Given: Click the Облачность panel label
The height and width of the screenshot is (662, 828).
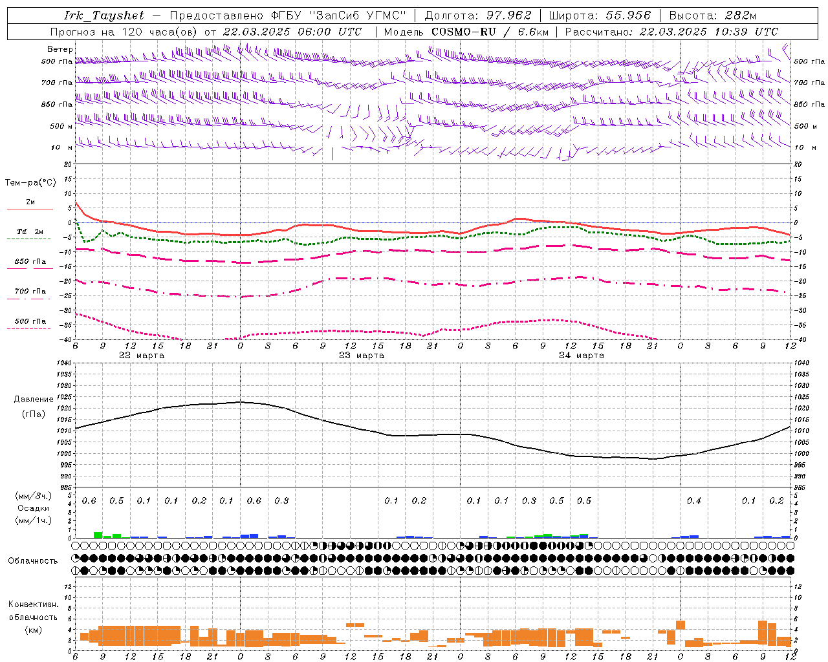Looking at the screenshot, I should point(33,561).
